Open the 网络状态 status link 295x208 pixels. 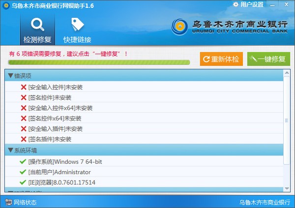25,202
